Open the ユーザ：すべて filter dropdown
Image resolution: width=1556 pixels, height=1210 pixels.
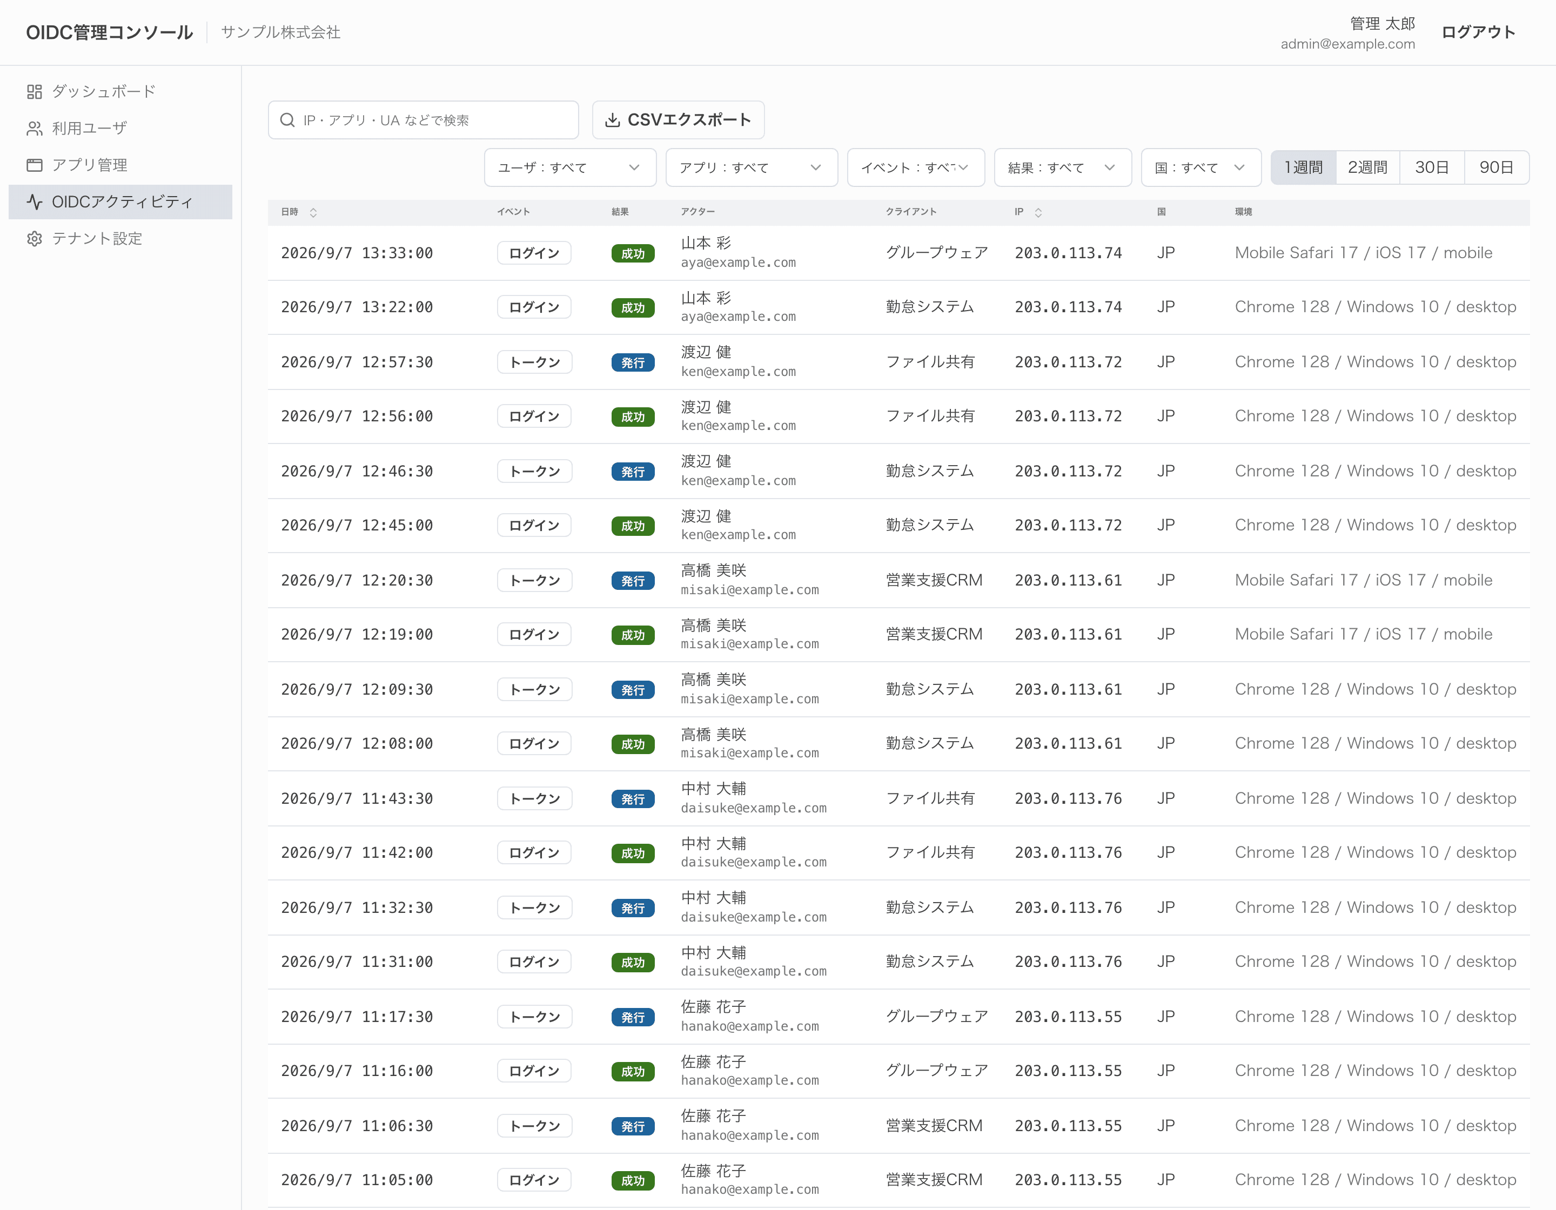pyautogui.click(x=570, y=167)
